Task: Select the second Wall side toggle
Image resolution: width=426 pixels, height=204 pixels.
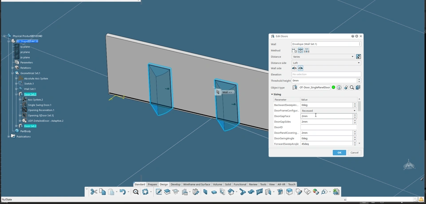Action: tap(300, 68)
